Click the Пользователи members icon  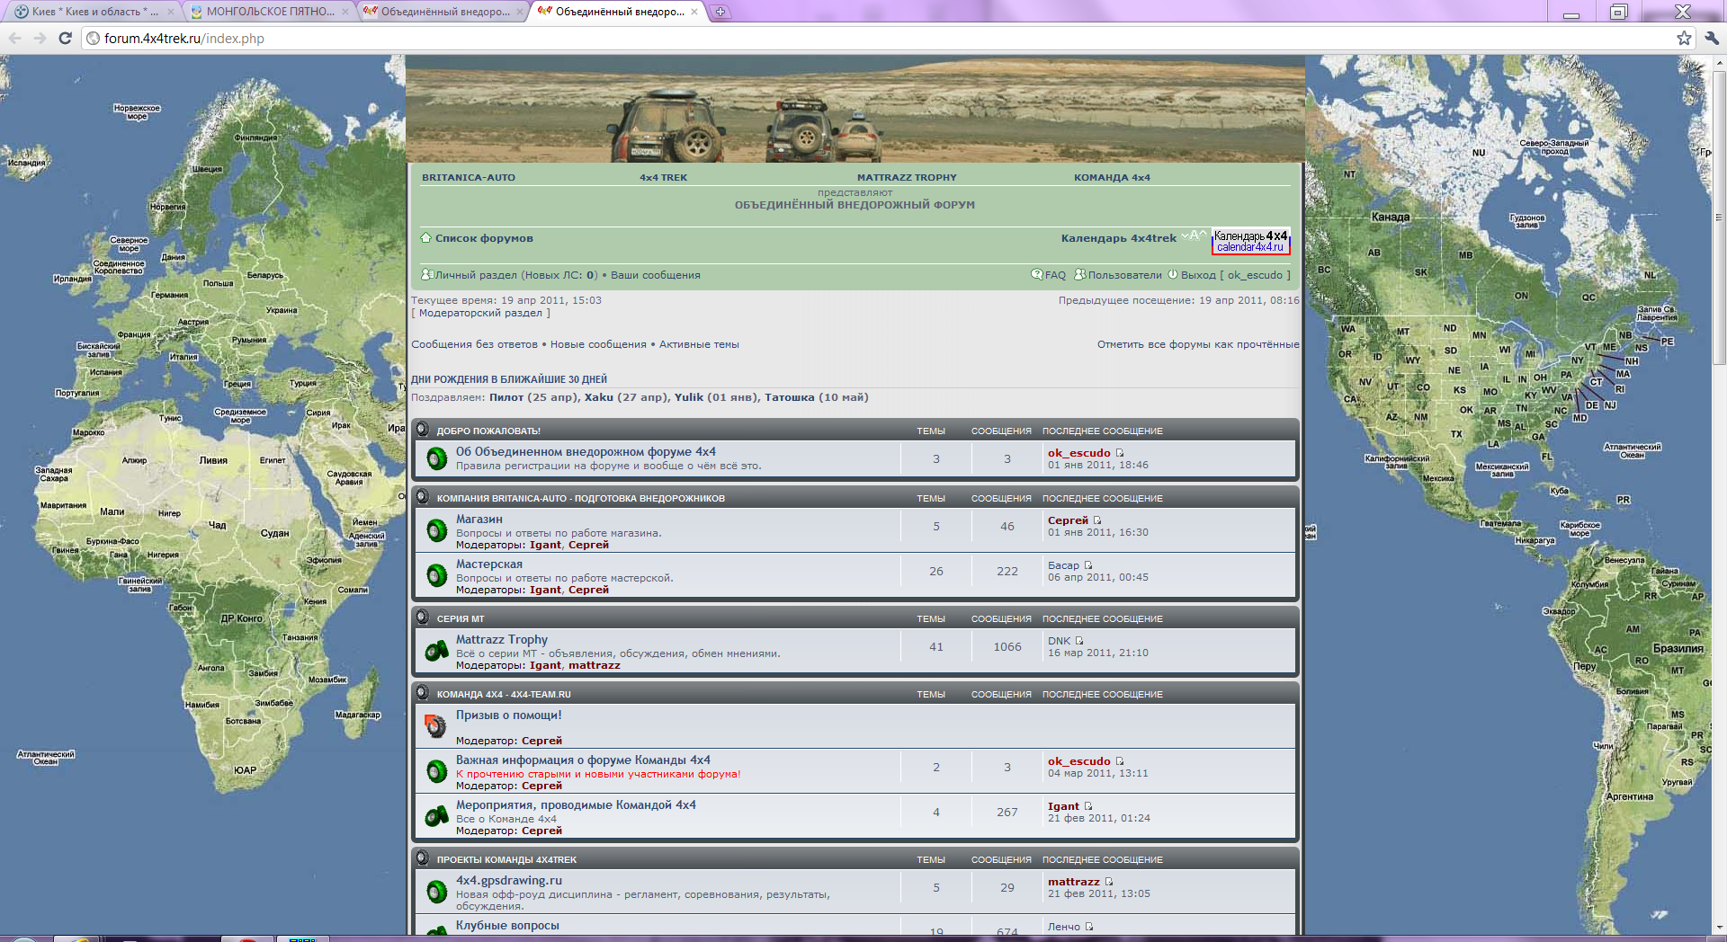(1079, 275)
